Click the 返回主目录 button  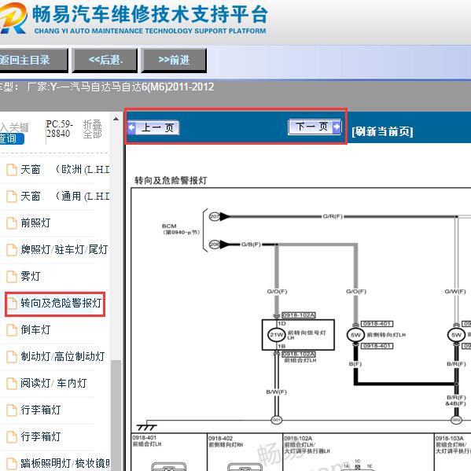[34, 61]
